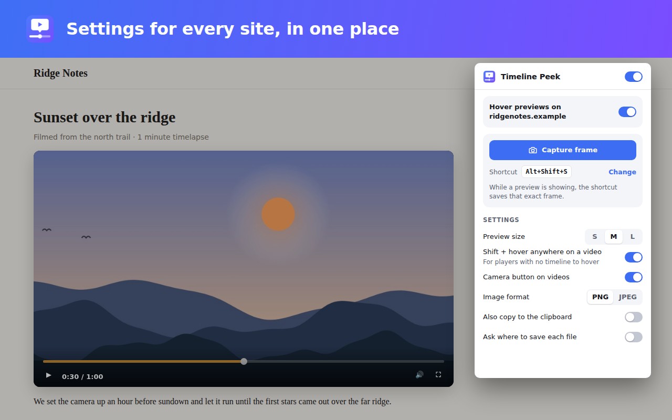Viewport: 672px width, 420px height.
Task: Enable Ask where to save each file
Action: [634, 337]
